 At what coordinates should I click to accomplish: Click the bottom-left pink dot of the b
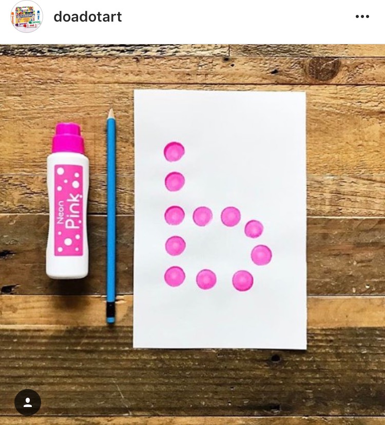pos(175,276)
